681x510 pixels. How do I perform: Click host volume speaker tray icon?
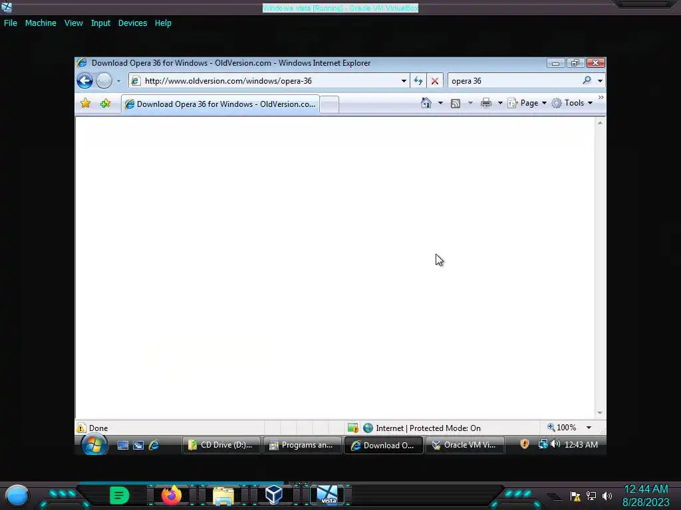(x=607, y=495)
